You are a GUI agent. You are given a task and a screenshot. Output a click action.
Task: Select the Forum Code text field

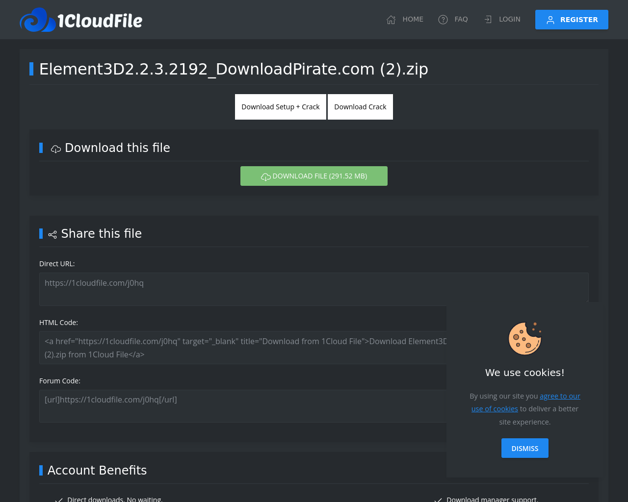243,406
